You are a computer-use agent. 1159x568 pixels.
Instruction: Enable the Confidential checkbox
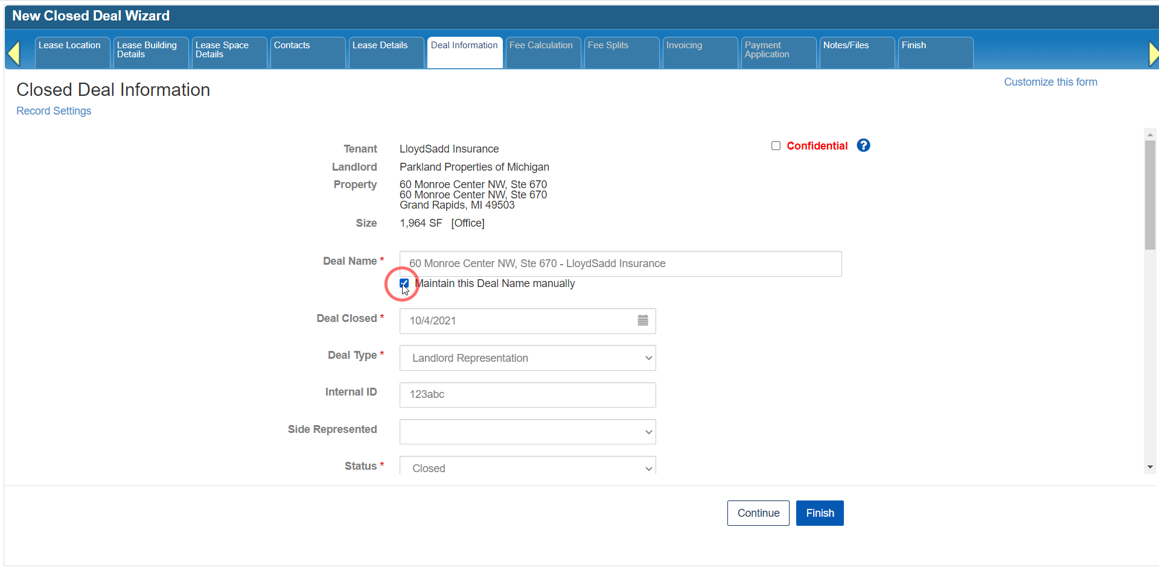[776, 146]
